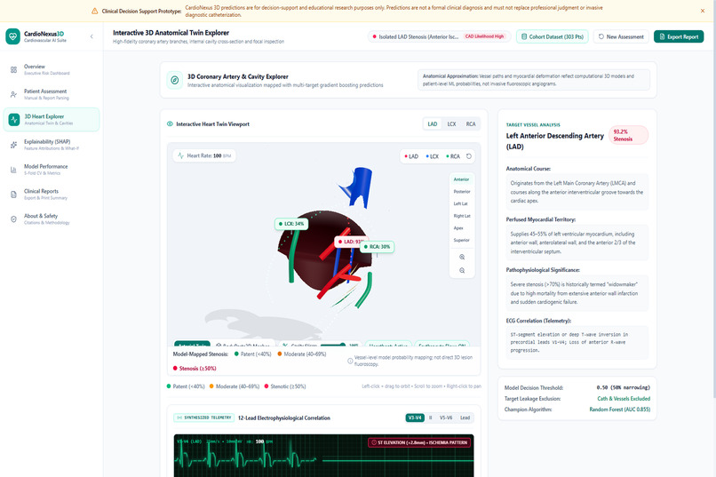
Task: Select the Superior camera view
Action: point(461,240)
